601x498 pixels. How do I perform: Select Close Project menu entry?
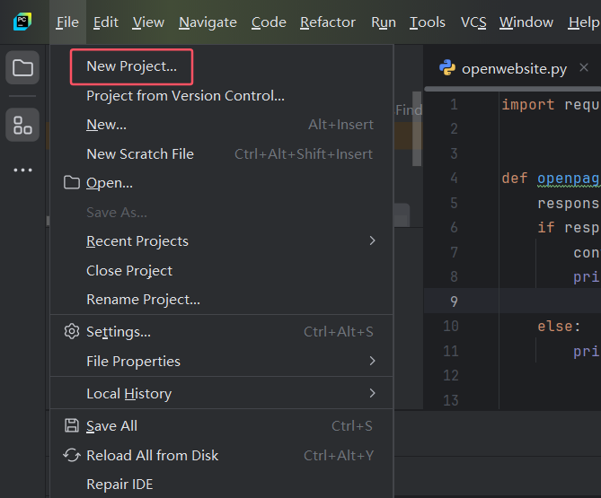pos(129,271)
